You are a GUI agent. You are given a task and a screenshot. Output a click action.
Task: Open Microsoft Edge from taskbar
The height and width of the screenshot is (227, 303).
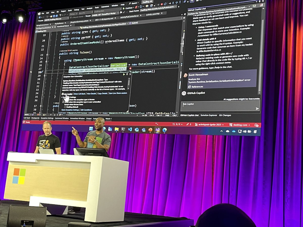[x=164, y=130]
